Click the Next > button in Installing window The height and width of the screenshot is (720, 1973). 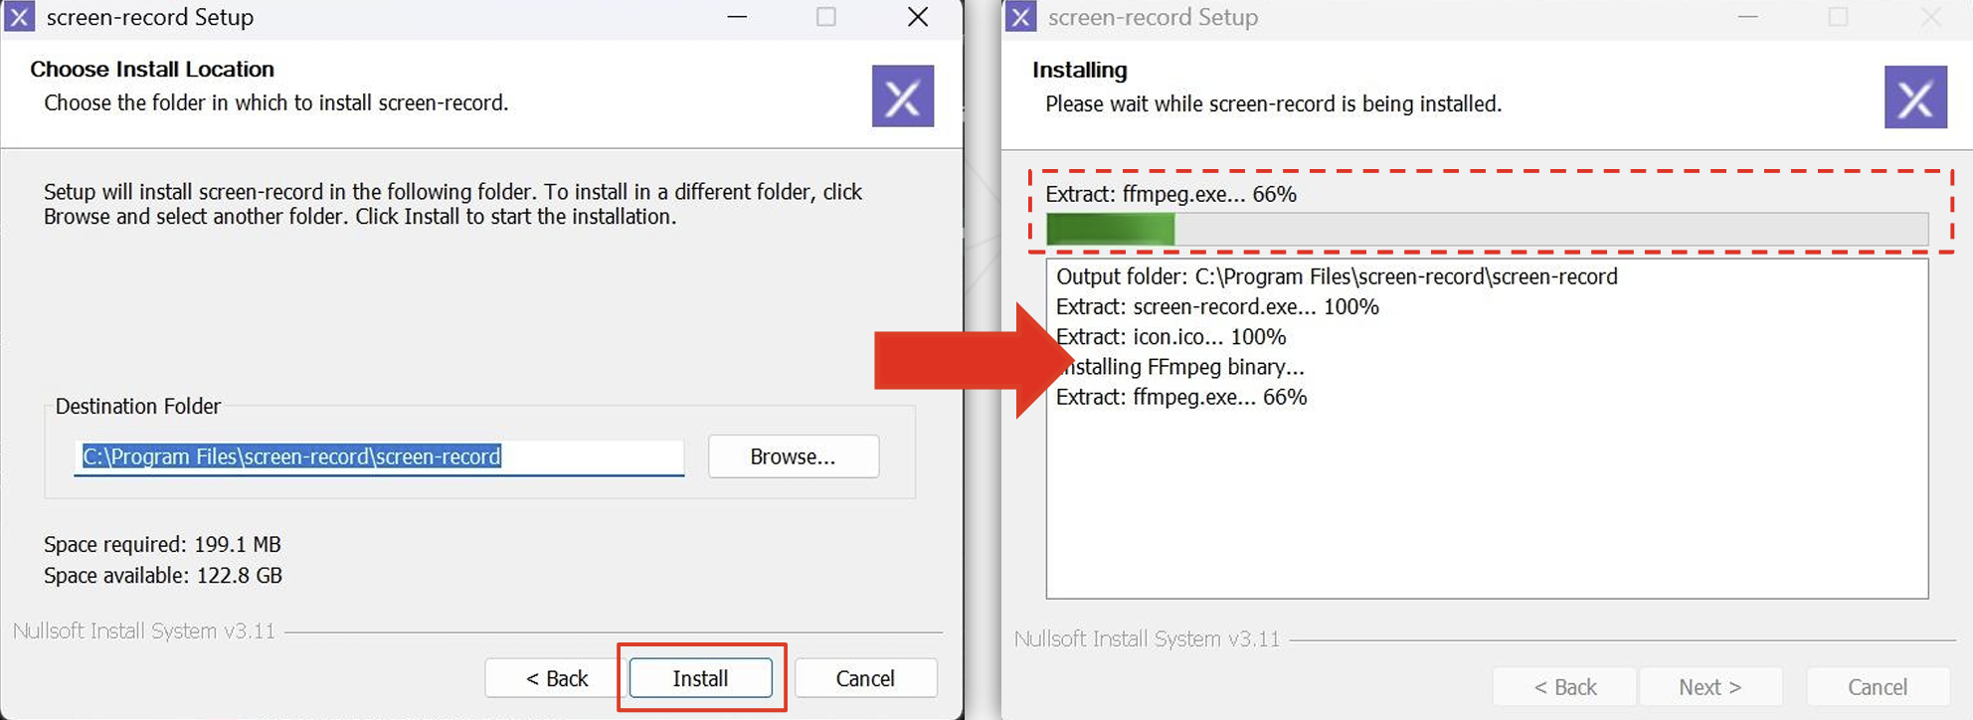pyautogui.click(x=1709, y=687)
